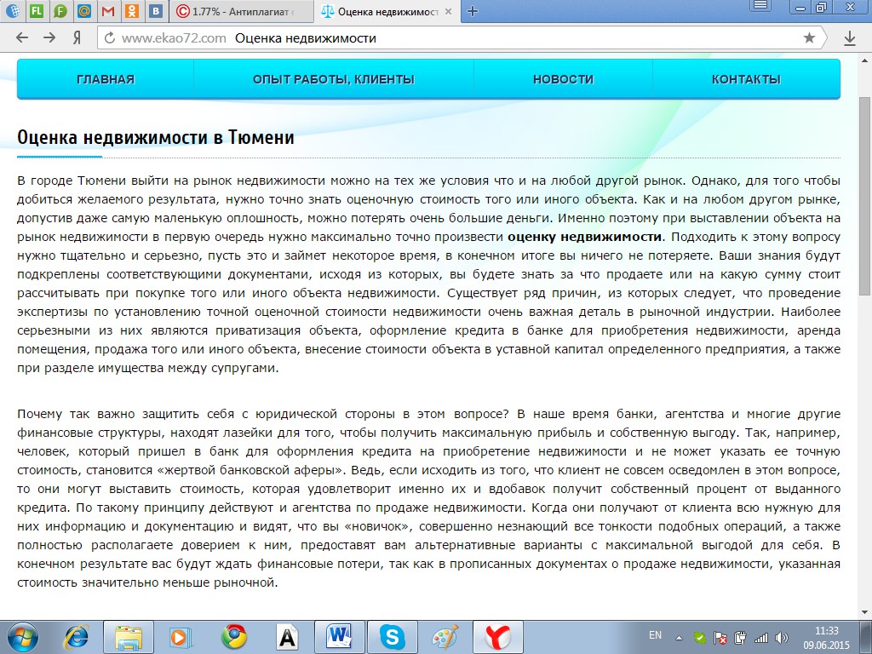Switch to the pinned FL tab
This screenshot has width=872, height=654.
click(36, 10)
